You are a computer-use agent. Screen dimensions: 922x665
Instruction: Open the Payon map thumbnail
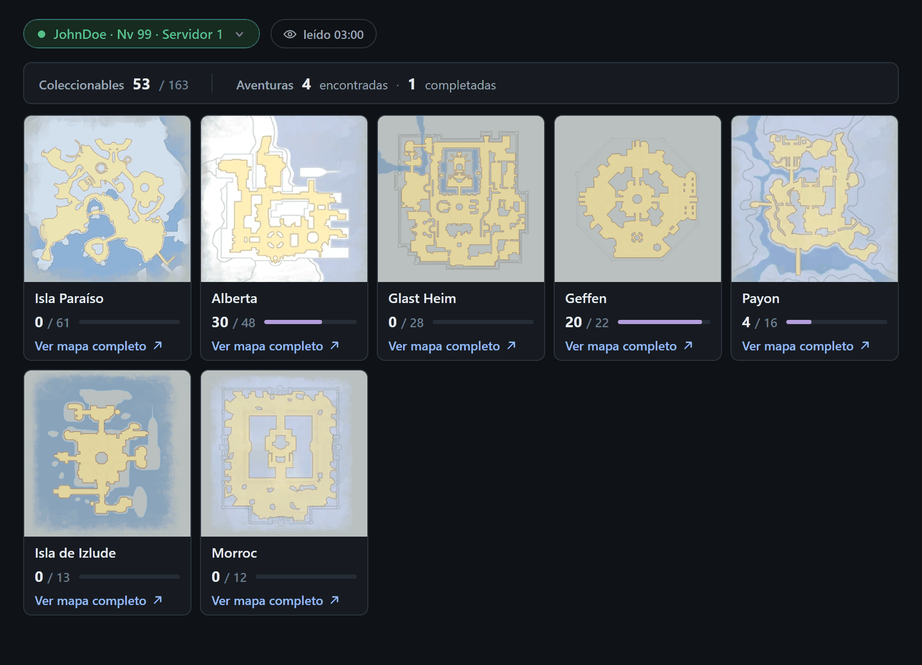tap(815, 199)
